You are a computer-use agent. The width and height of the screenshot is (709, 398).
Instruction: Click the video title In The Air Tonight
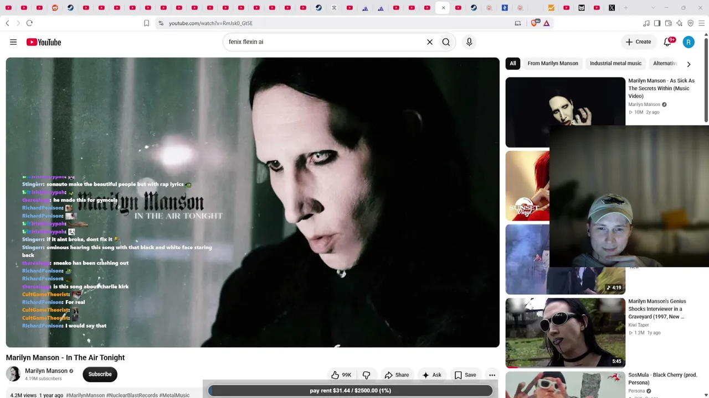[x=65, y=358]
